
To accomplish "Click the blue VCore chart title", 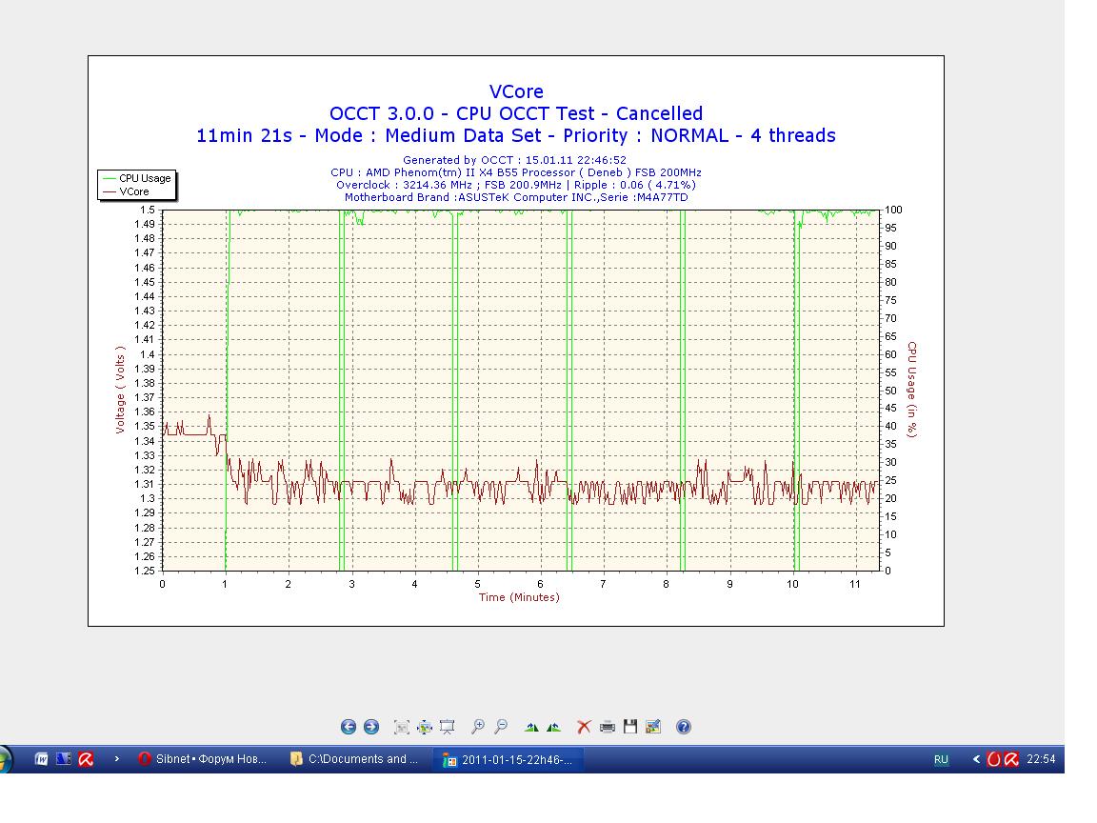I will tap(516, 91).
